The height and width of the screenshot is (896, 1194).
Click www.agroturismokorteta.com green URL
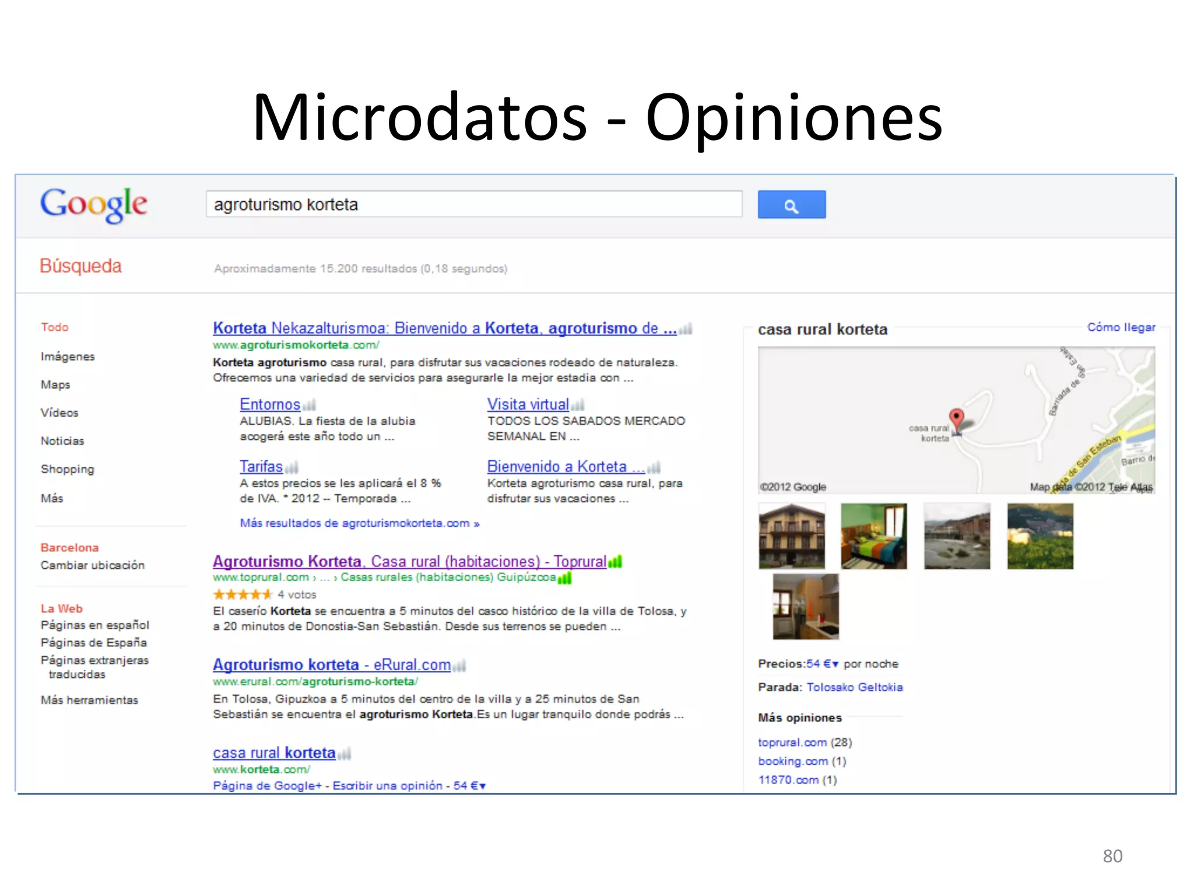(x=296, y=345)
